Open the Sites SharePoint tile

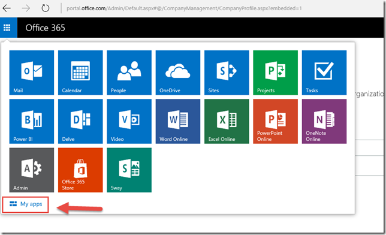pyautogui.click(x=227, y=73)
